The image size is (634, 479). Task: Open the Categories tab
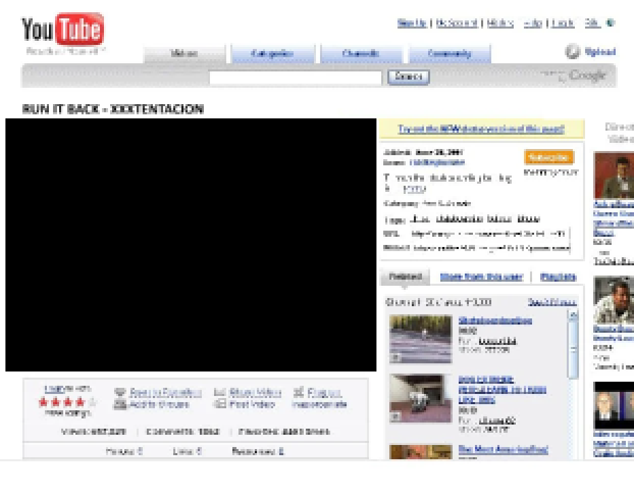coord(272,54)
